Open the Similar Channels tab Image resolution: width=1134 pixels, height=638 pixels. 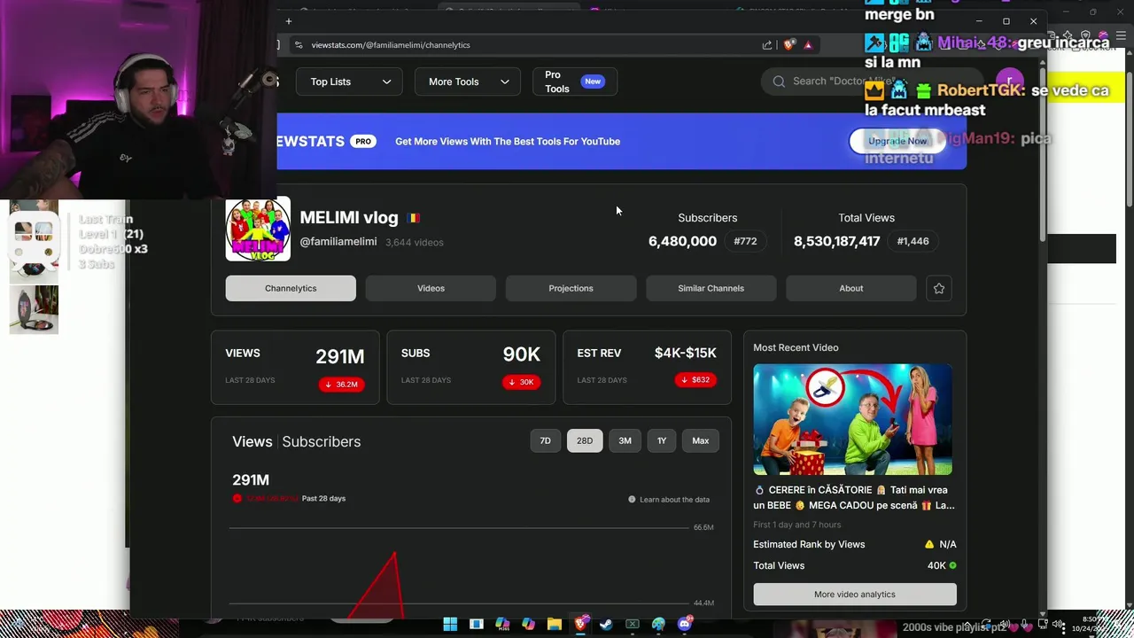(x=711, y=288)
